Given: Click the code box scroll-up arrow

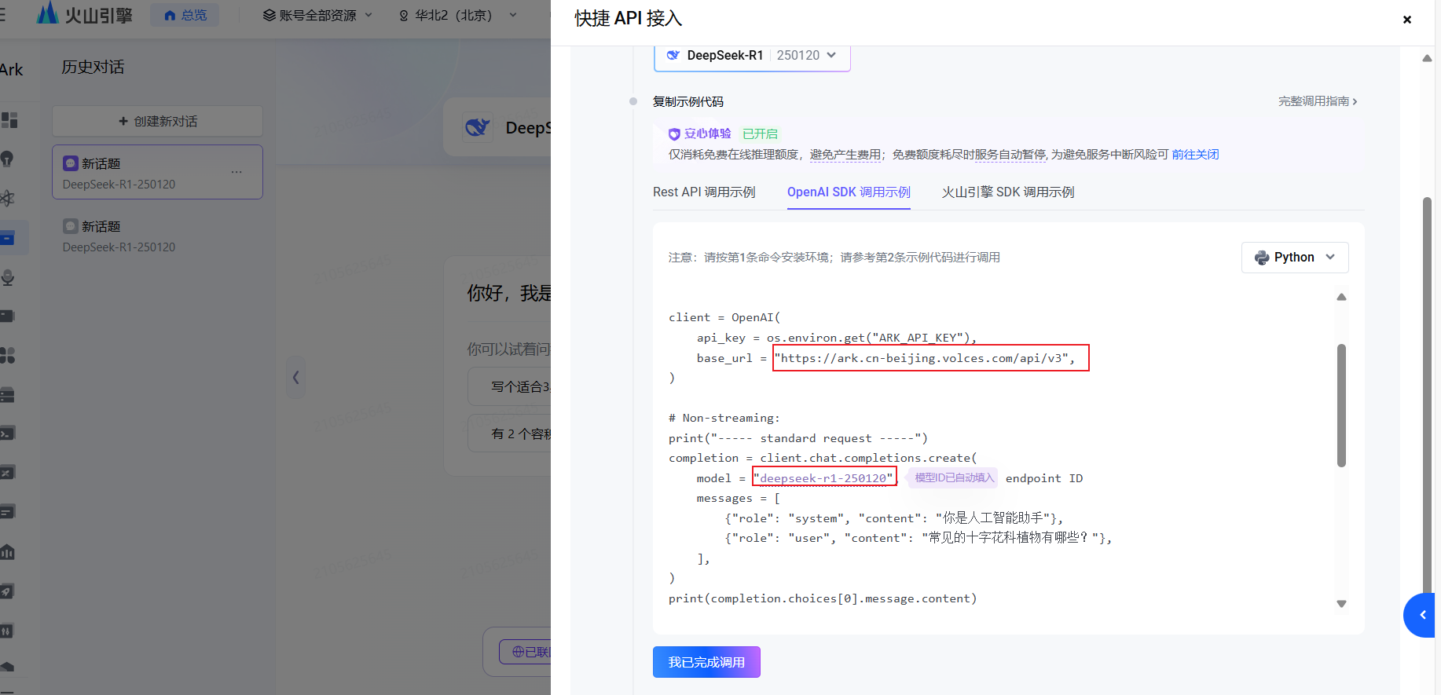Looking at the screenshot, I should tap(1341, 297).
